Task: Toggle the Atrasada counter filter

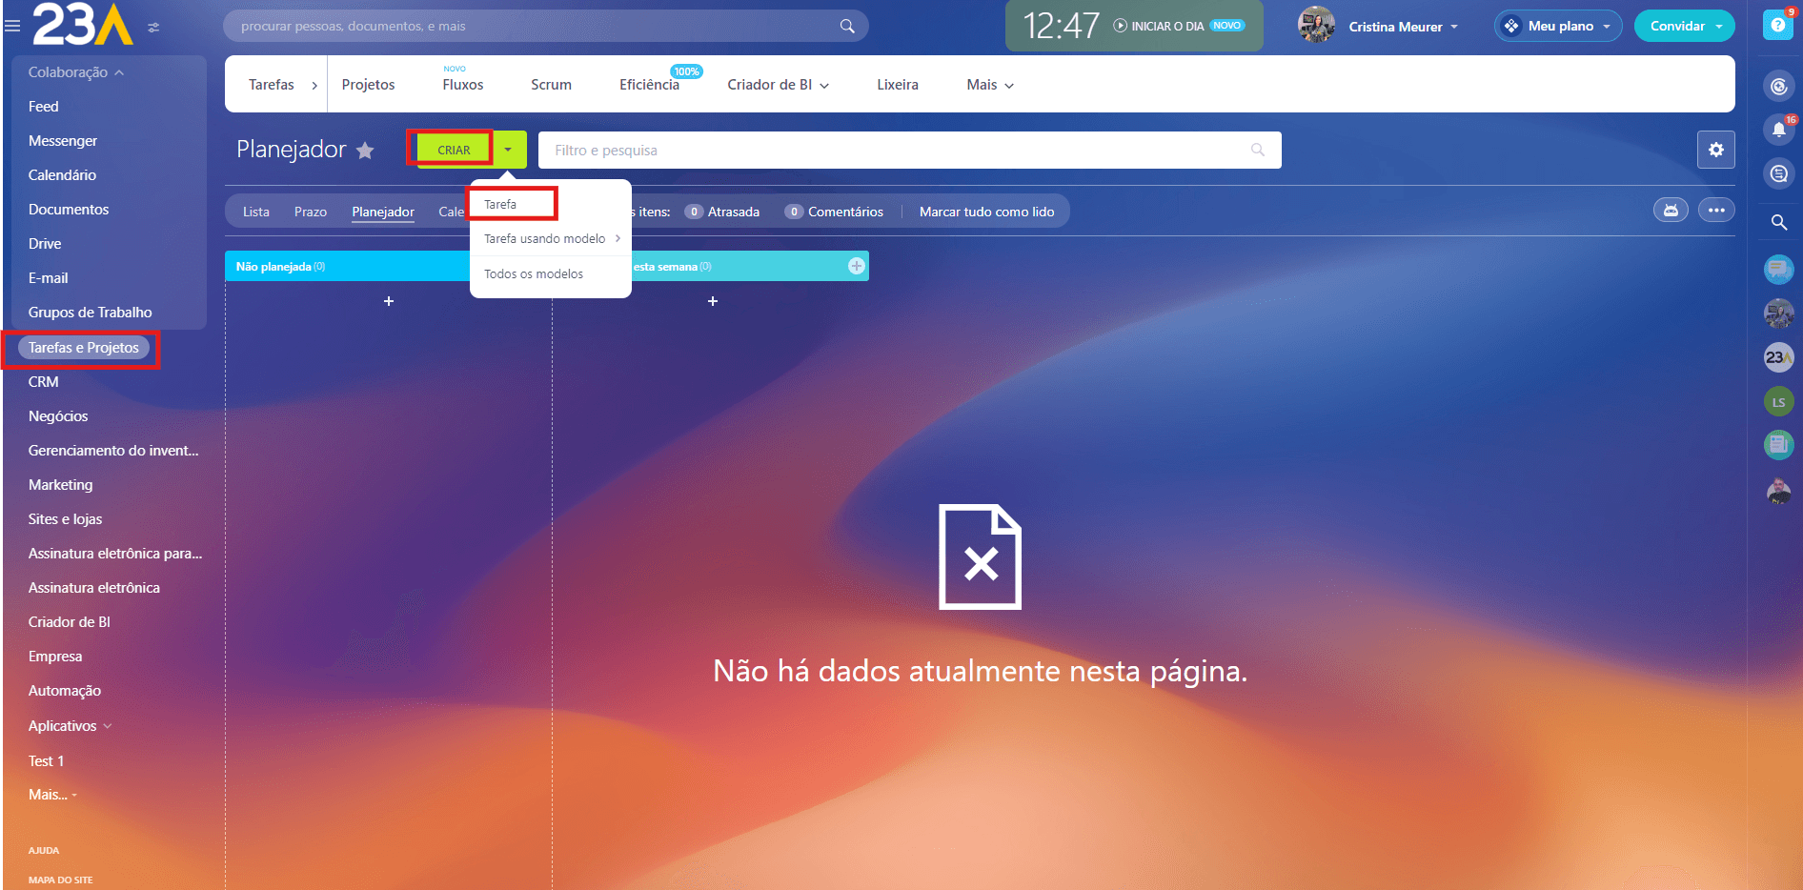Action: point(722,212)
